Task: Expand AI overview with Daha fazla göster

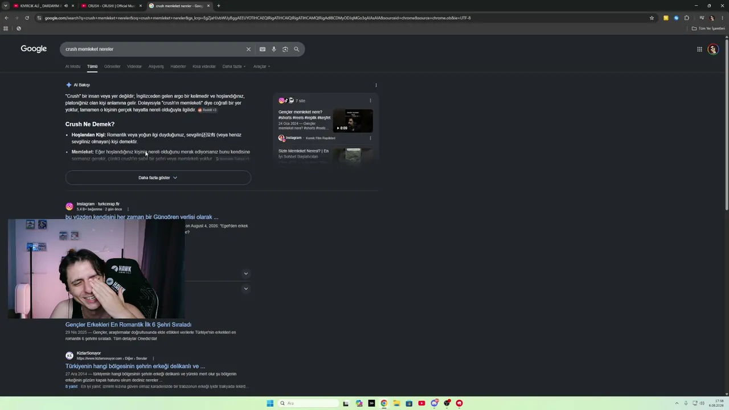Action: 158,178
